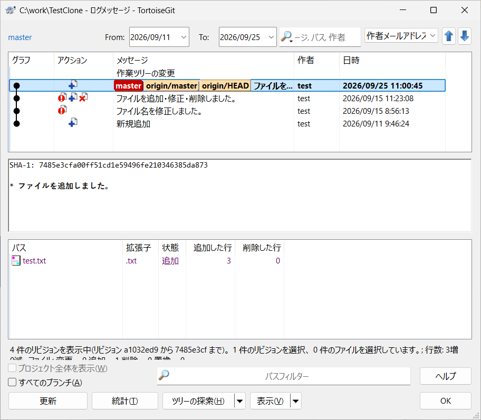Toggle プロジェクト全体を表示 checkbox
This screenshot has width=481, height=420.
[x=12, y=368]
